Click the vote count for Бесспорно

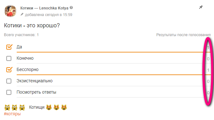coord(208,70)
